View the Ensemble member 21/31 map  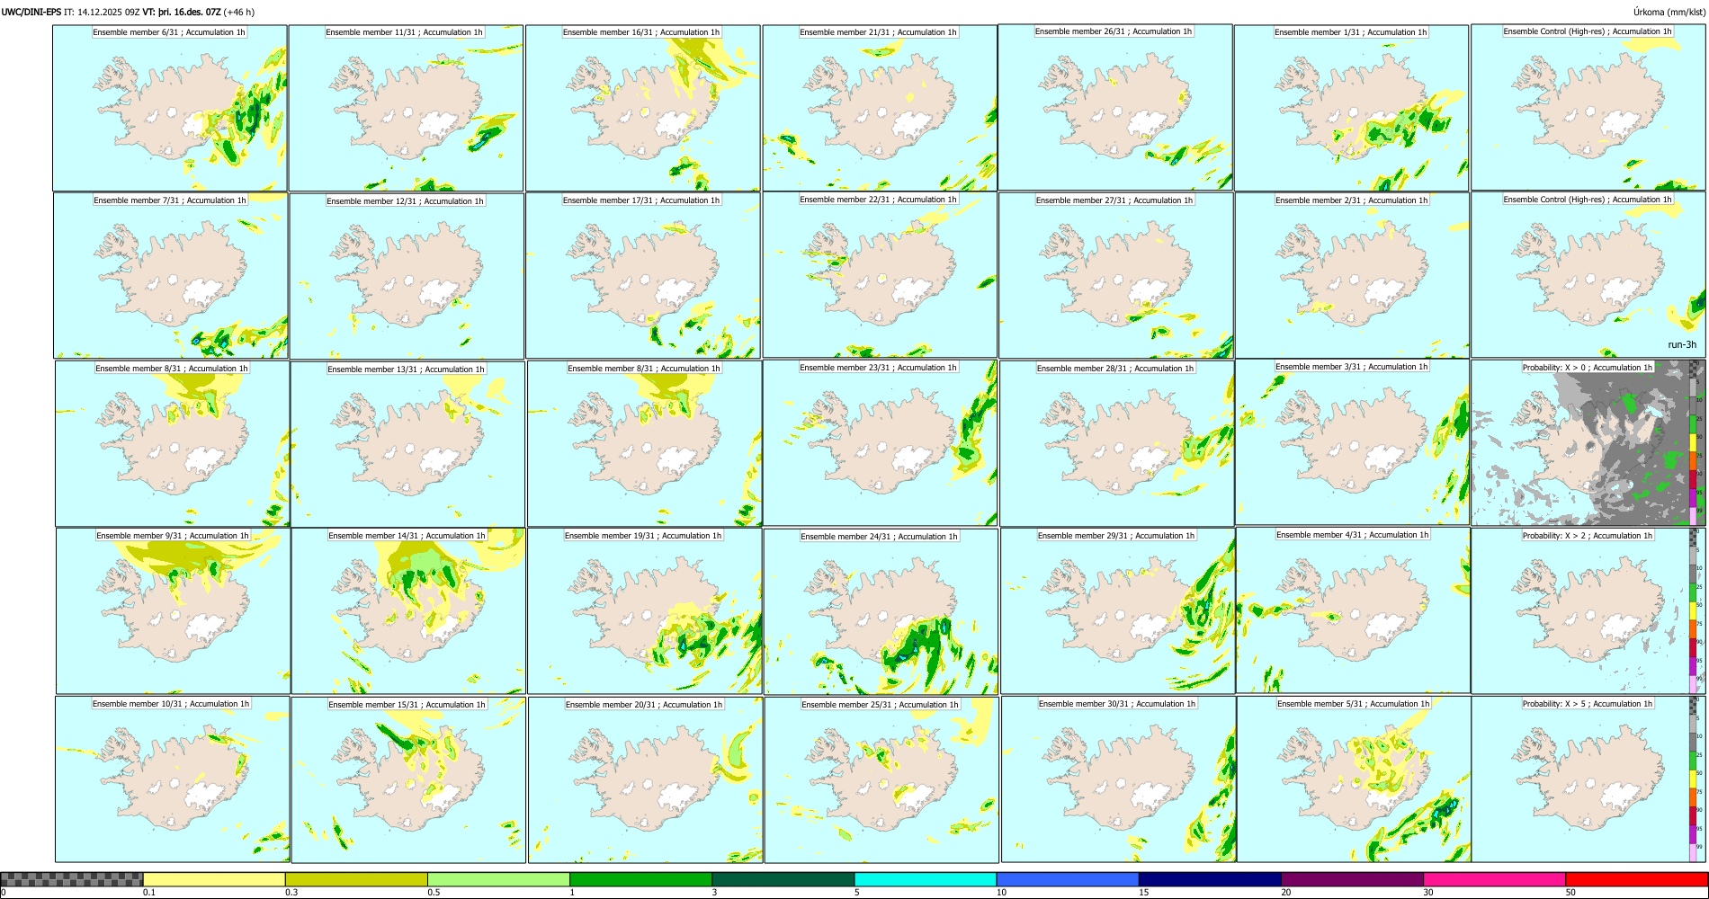click(x=880, y=108)
